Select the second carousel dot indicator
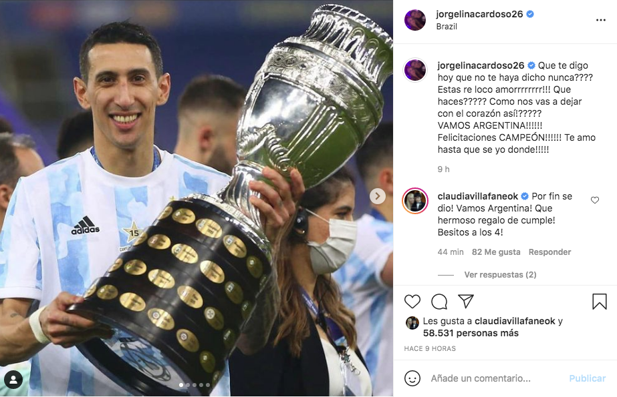The image size is (617, 397). coord(188,385)
